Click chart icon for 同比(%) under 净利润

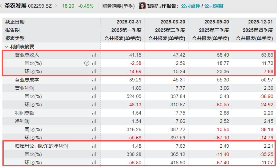click(94, 129)
